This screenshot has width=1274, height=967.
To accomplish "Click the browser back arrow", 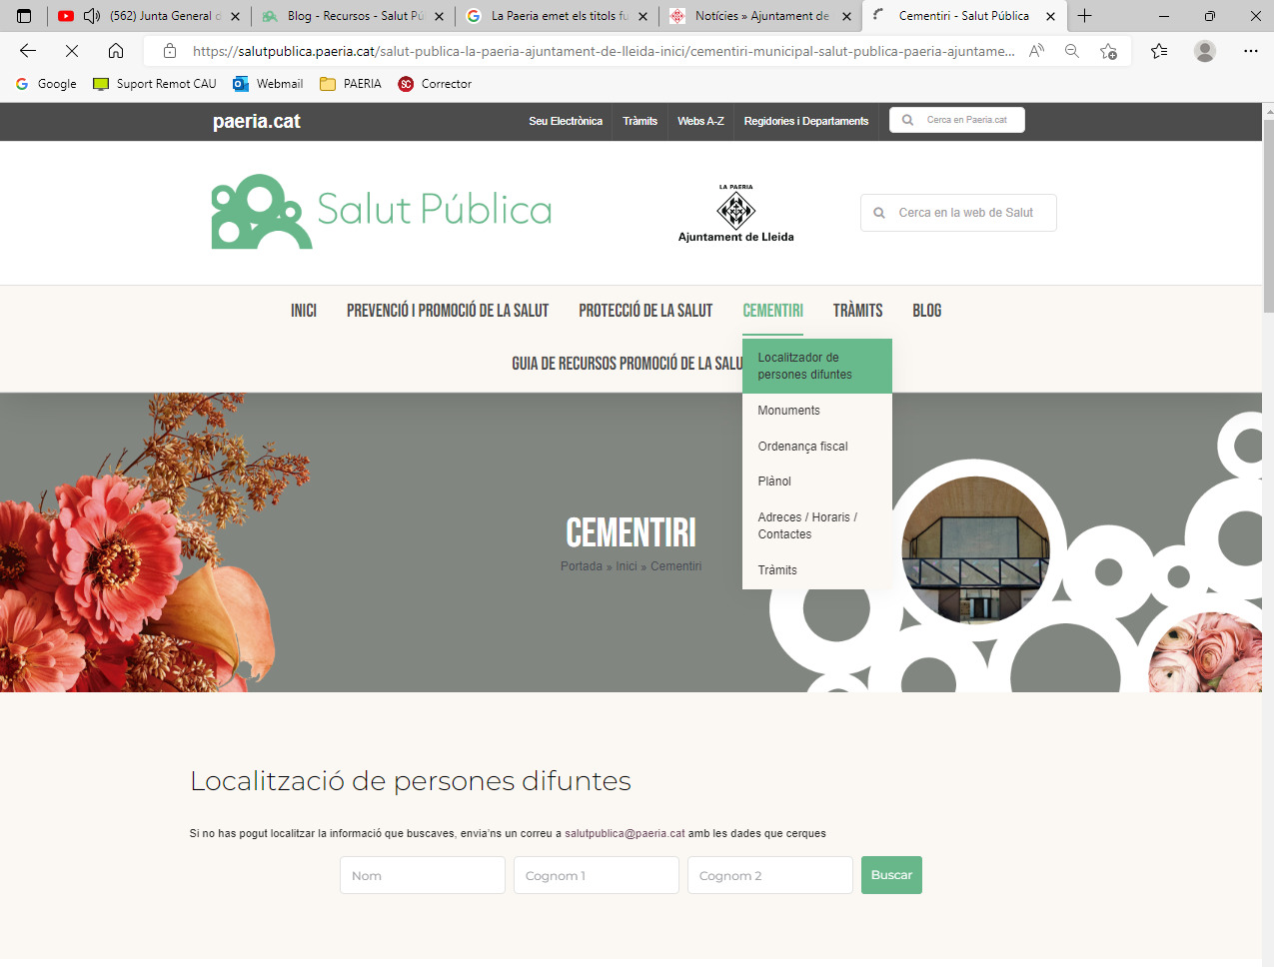I will [x=28, y=51].
